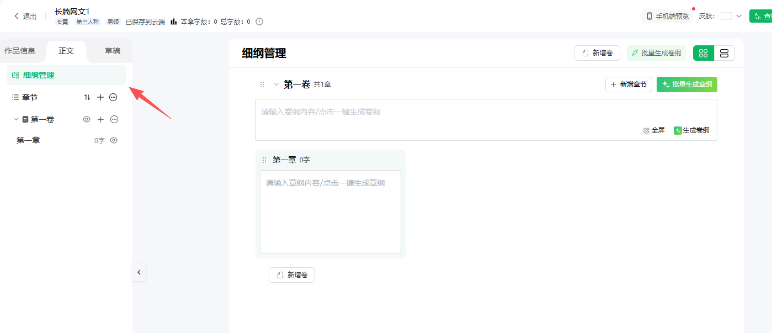Open the more options icon in 章节 row
Image resolution: width=772 pixels, height=333 pixels.
click(x=113, y=97)
